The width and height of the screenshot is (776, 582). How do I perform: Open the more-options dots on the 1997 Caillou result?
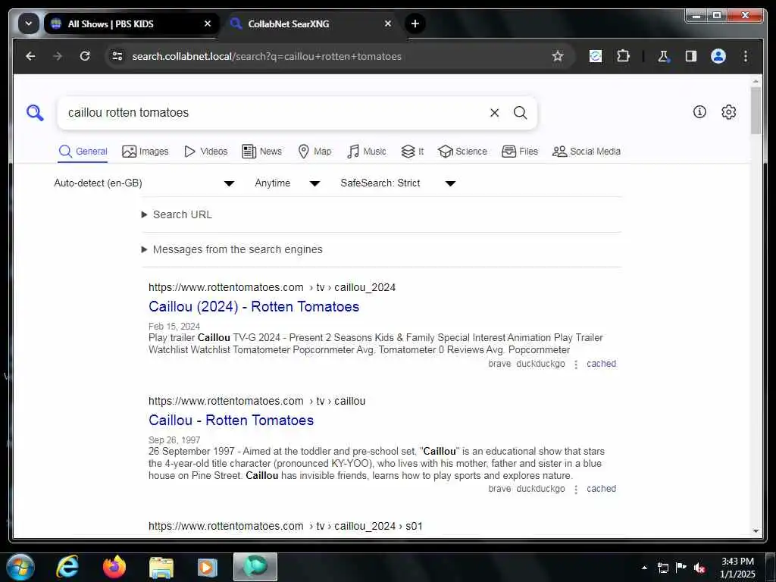(x=576, y=490)
